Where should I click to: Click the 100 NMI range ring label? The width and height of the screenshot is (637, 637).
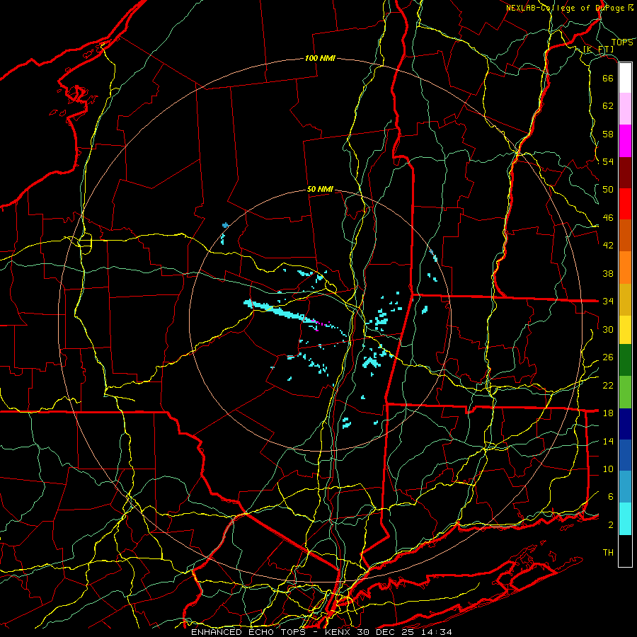(x=320, y=58)
